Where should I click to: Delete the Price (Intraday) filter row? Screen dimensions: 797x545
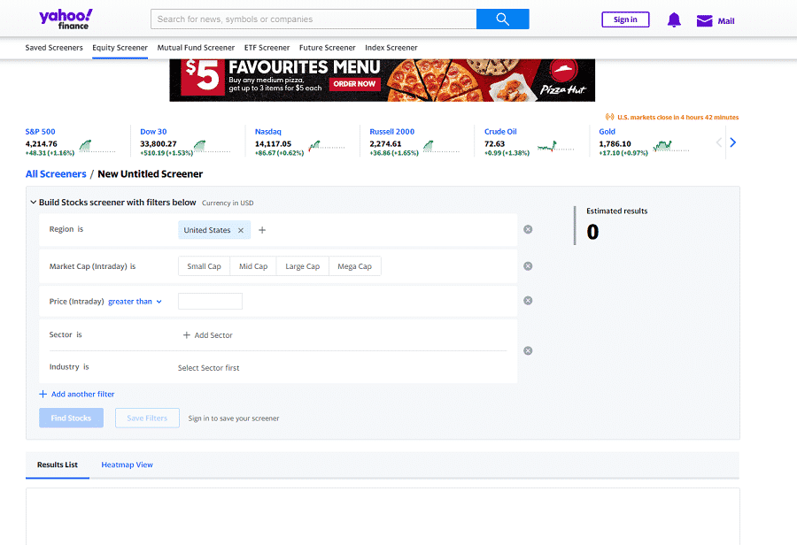pyautogui.click(x=528, y=301)
